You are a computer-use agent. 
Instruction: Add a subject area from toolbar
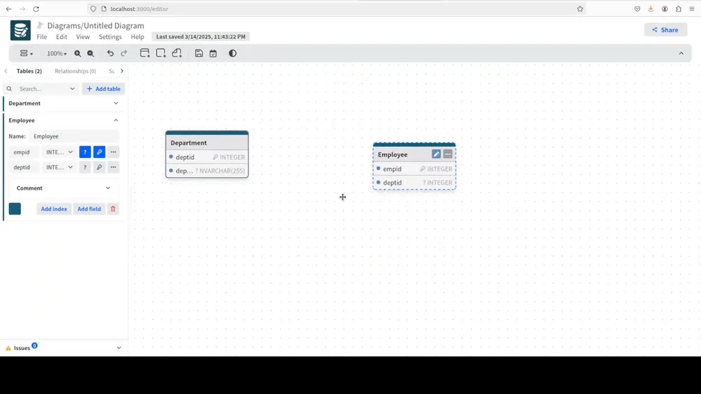[161, 53]
